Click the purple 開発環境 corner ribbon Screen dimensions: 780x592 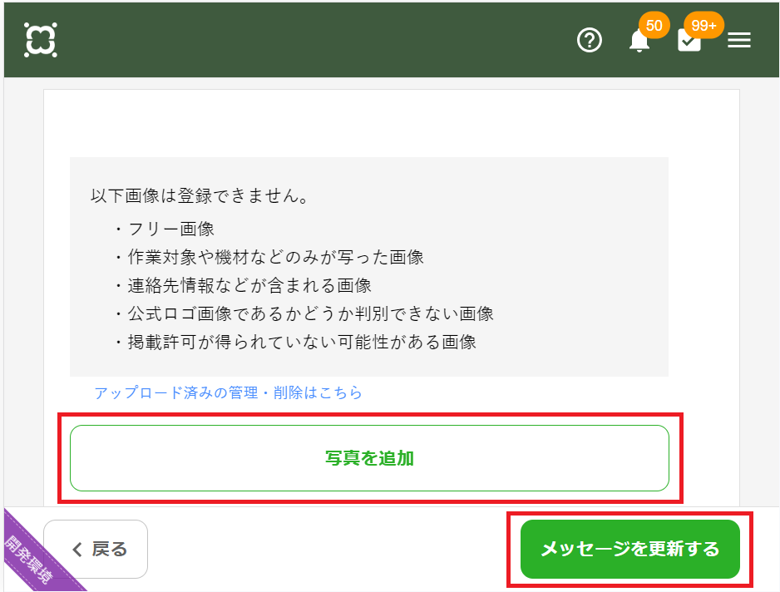33,559
